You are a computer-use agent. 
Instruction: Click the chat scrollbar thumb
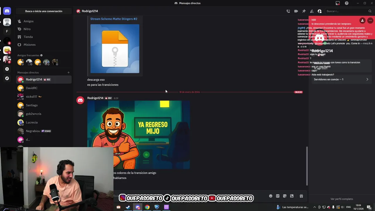[307, 166]
